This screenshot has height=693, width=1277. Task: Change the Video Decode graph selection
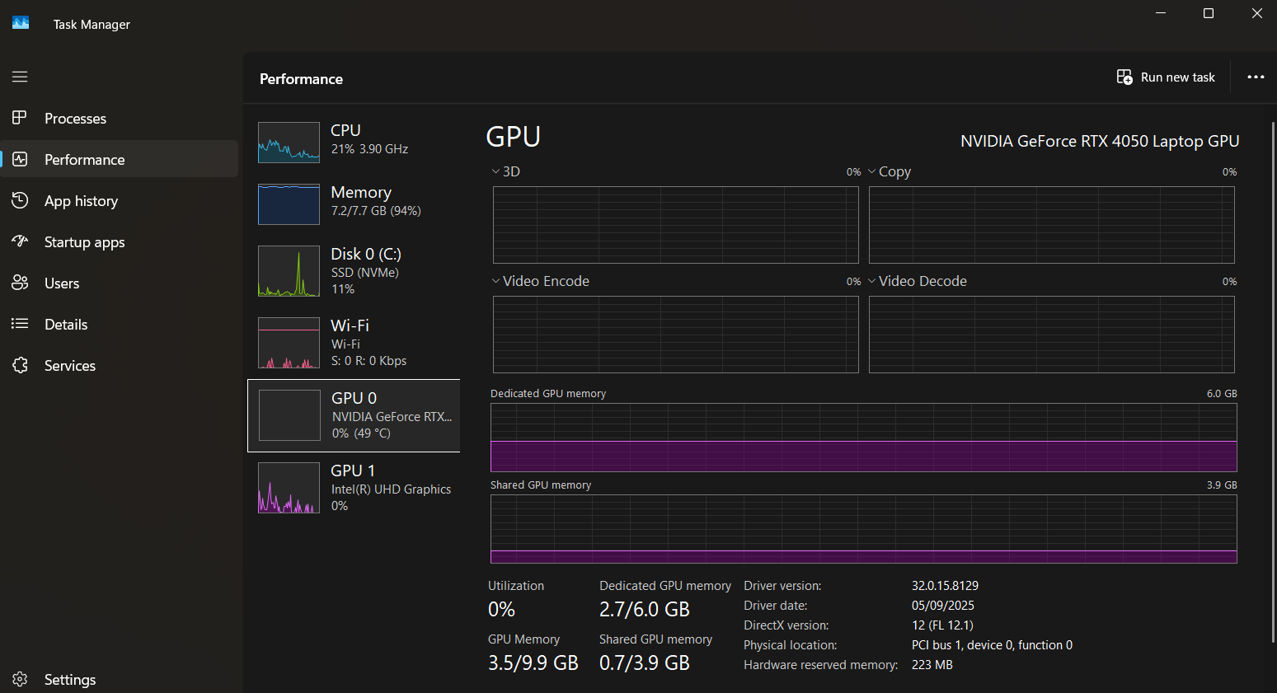(x=872, y=281)
